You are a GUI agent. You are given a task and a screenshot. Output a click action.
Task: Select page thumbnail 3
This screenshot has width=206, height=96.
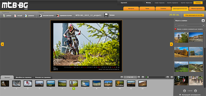pos(39,83)
